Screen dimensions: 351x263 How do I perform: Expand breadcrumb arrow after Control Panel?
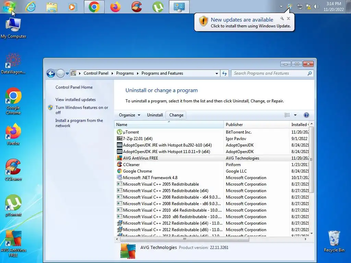(x=112, y=73)
